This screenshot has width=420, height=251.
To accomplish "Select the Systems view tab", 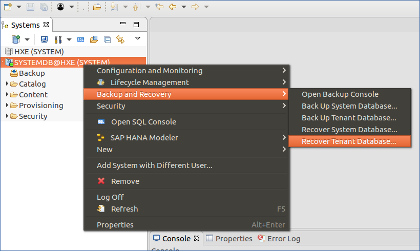I will point(25,25).
